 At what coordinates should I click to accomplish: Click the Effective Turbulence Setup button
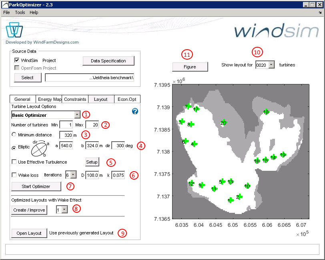92,162
